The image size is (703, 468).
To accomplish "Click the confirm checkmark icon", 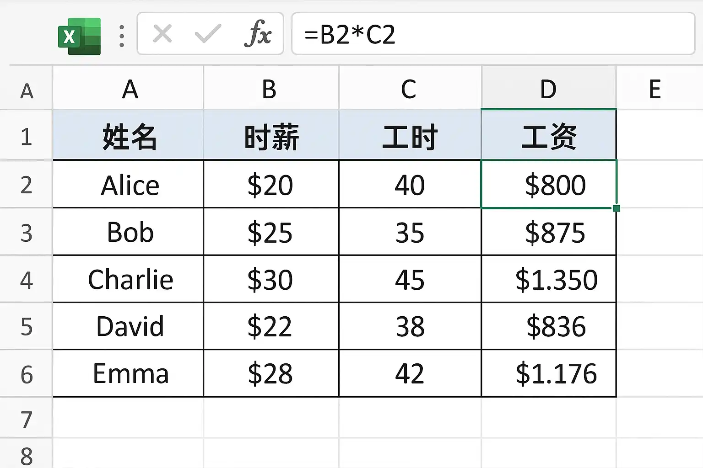I will 208,34.
